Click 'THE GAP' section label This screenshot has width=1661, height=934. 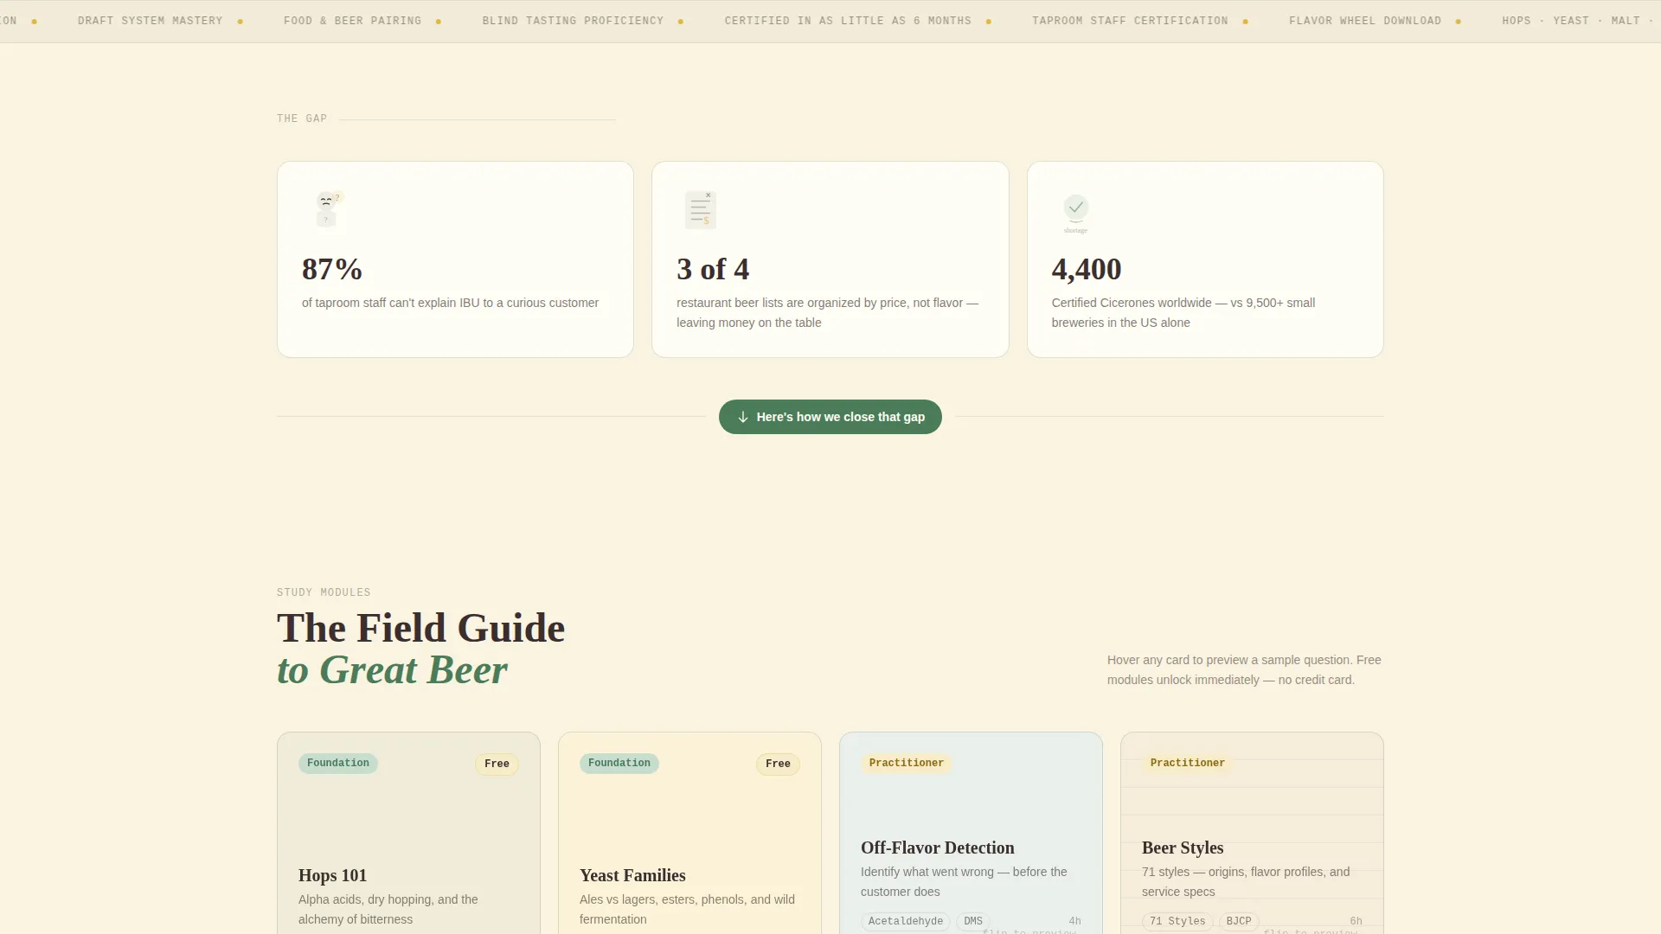(x=302, y=118)
